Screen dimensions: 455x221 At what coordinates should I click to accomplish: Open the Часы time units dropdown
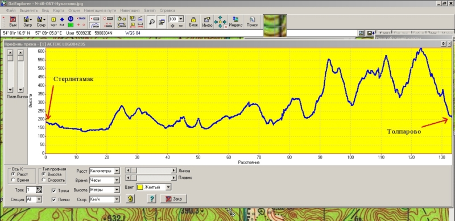(x=117, y=180)
